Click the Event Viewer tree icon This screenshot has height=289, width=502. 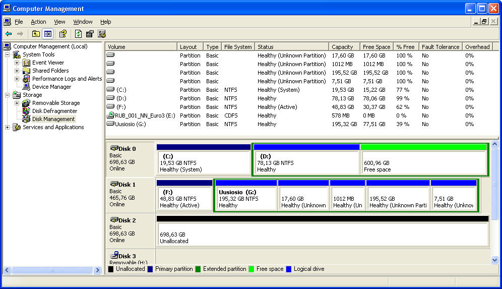27,63
